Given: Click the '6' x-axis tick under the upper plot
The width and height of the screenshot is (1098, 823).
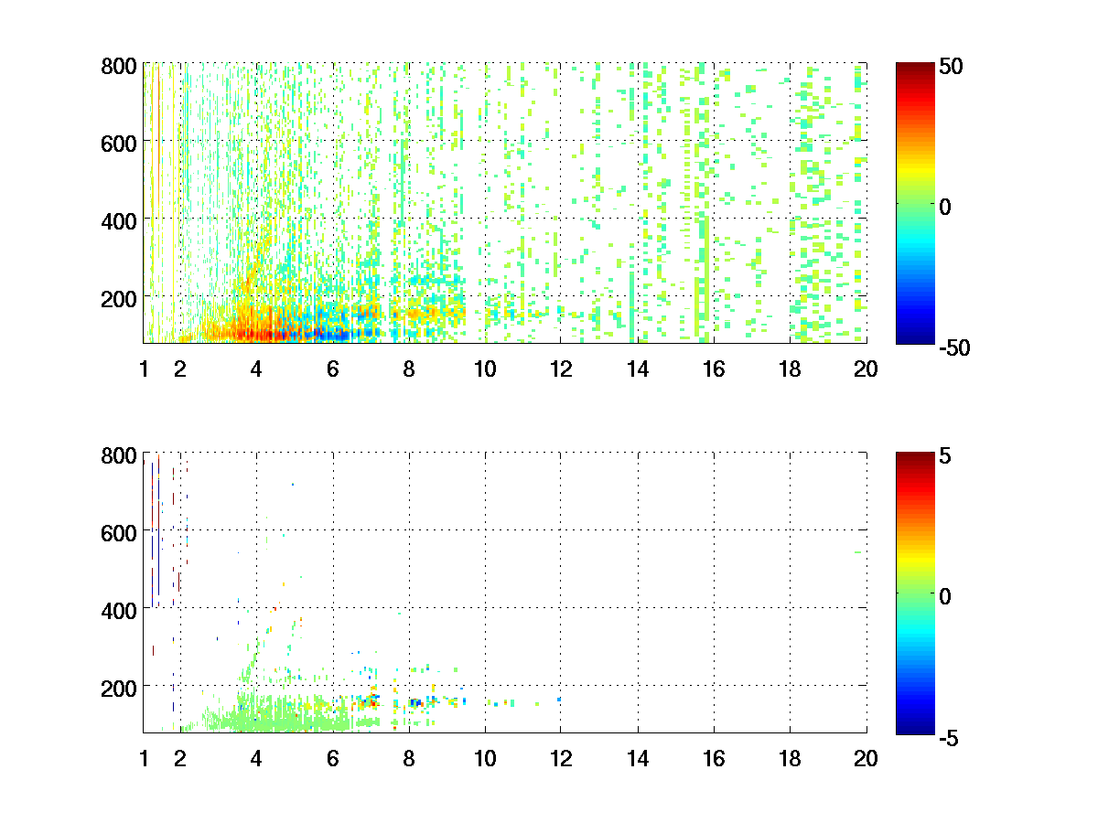Looking at the screenshot, I should pyautogui.click(x=332, y=369).
